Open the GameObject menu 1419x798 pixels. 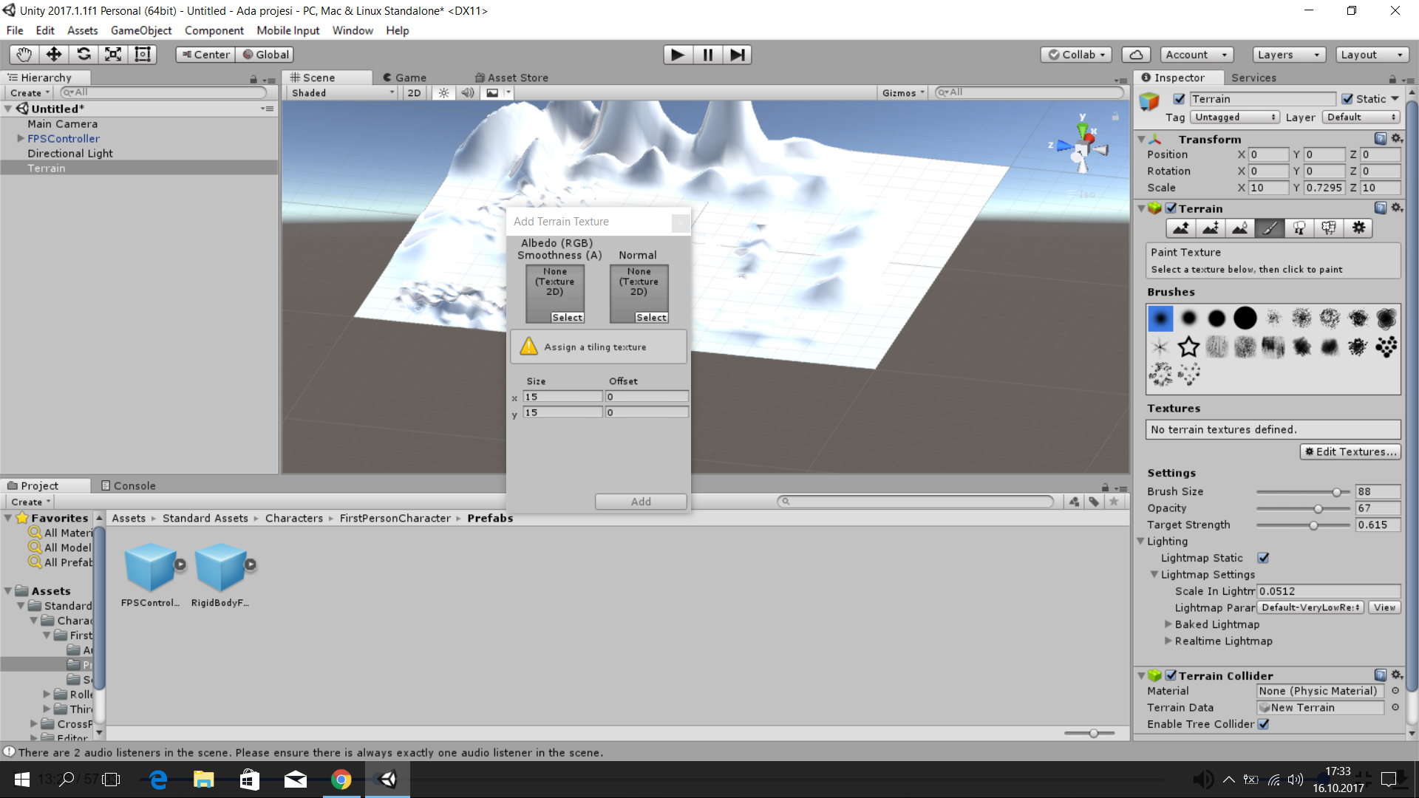[140, 30]
